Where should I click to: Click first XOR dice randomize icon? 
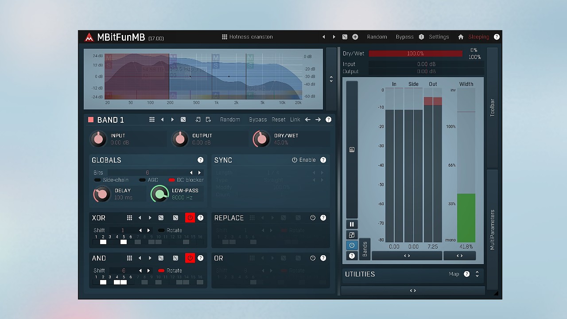[161, 218]
